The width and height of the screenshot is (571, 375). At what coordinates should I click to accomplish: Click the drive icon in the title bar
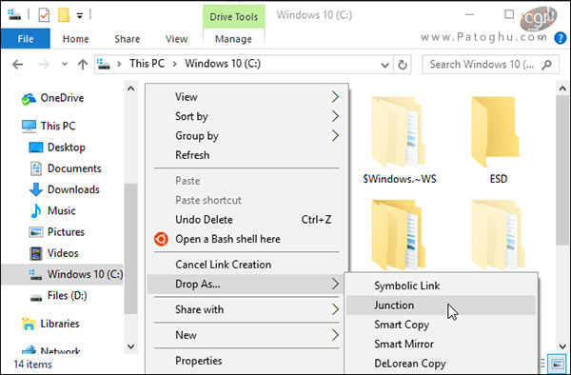14,15
